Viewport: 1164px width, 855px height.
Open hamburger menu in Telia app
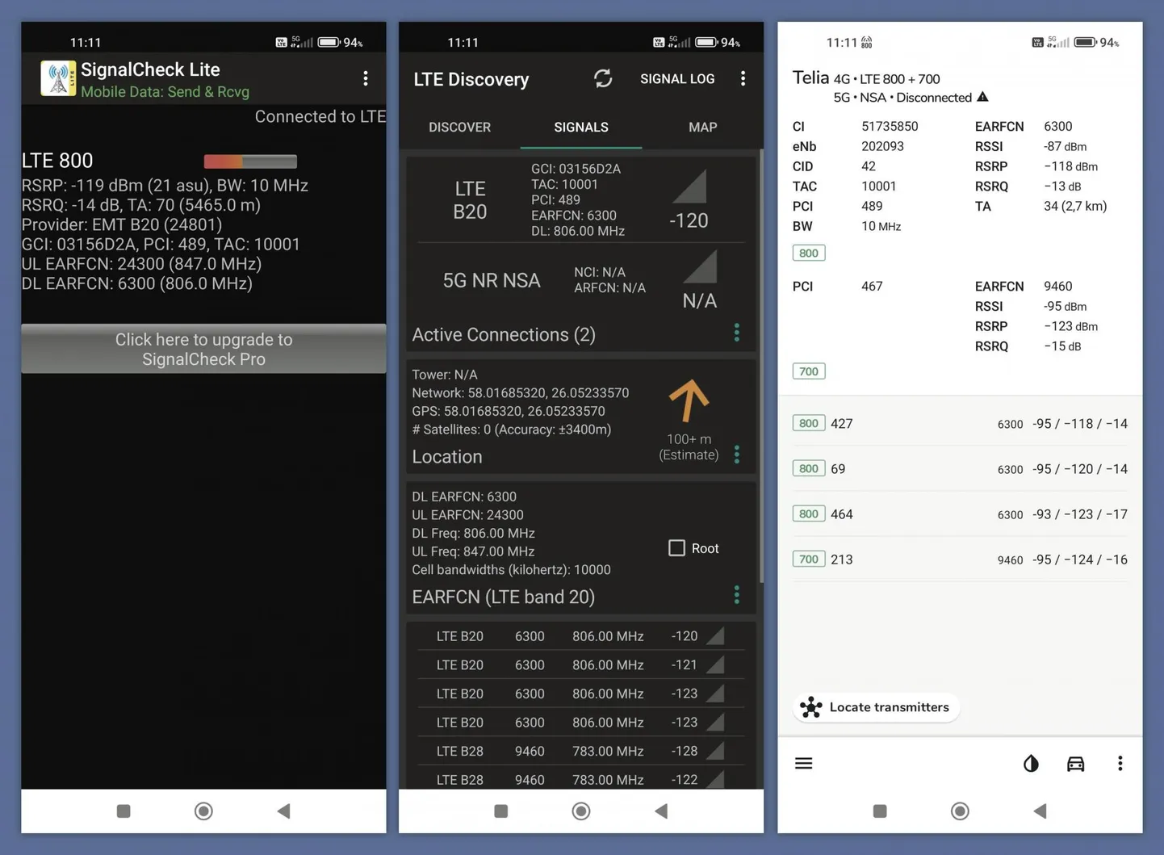click(x=803, y=764)
